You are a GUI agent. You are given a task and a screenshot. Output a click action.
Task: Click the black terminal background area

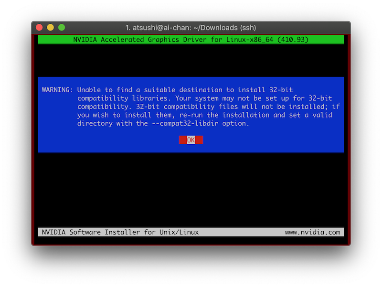[191, 190]
